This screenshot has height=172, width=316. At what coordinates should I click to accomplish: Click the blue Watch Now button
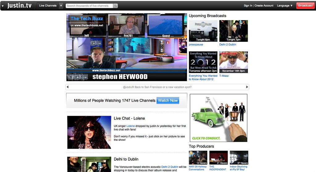point(168,101)
